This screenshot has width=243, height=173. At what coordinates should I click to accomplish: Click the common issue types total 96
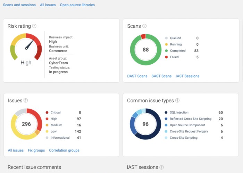pyautogui.click(x=145, y=124)
